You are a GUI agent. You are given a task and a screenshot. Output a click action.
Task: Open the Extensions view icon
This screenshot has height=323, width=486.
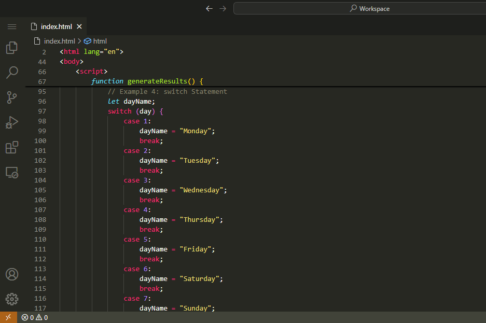pos(12,147)
